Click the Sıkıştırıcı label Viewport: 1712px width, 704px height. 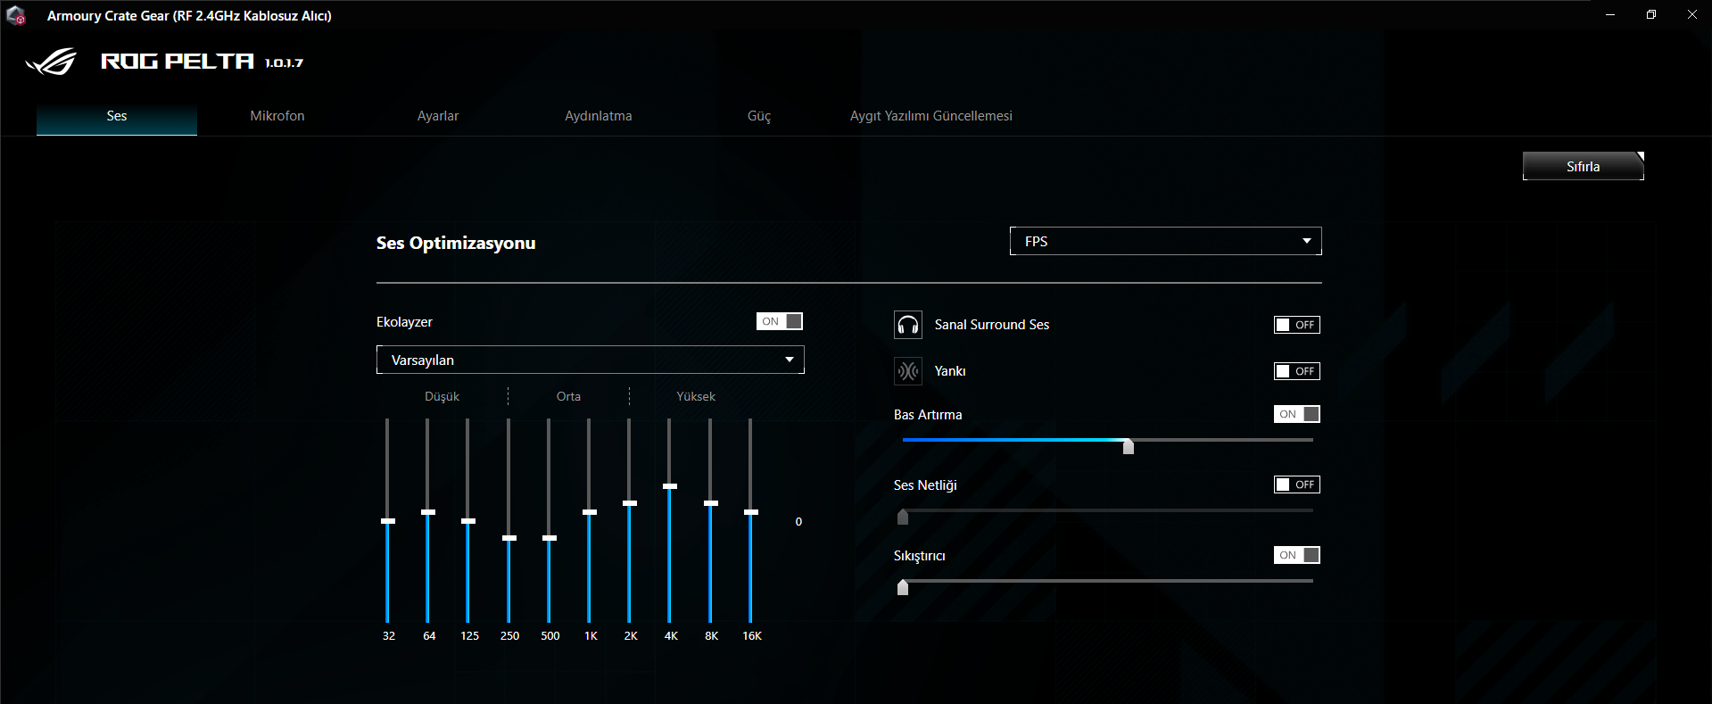click(920, 556)
